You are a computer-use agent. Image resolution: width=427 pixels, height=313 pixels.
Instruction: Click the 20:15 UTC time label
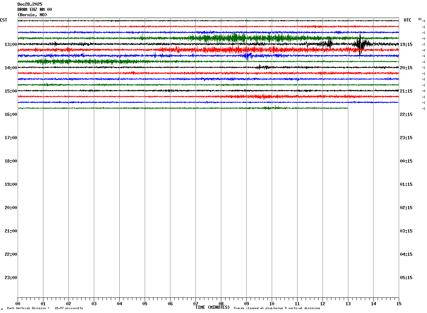tap(406, 68)
